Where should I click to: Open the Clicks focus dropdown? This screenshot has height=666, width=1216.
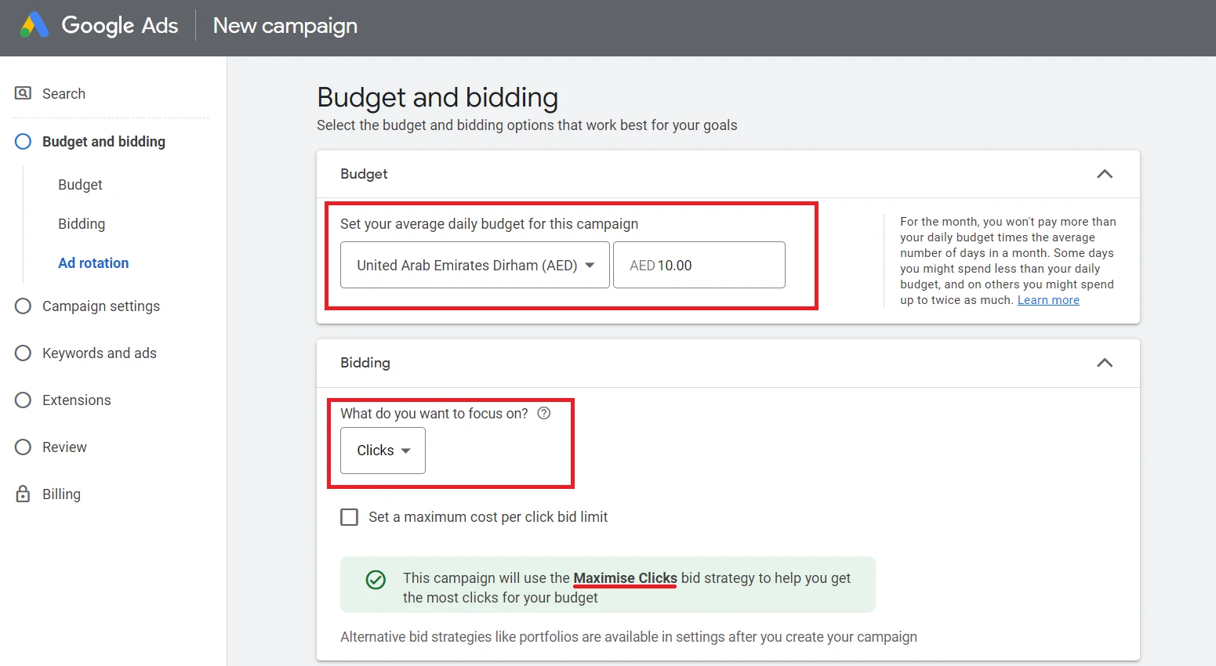(383, 451)
